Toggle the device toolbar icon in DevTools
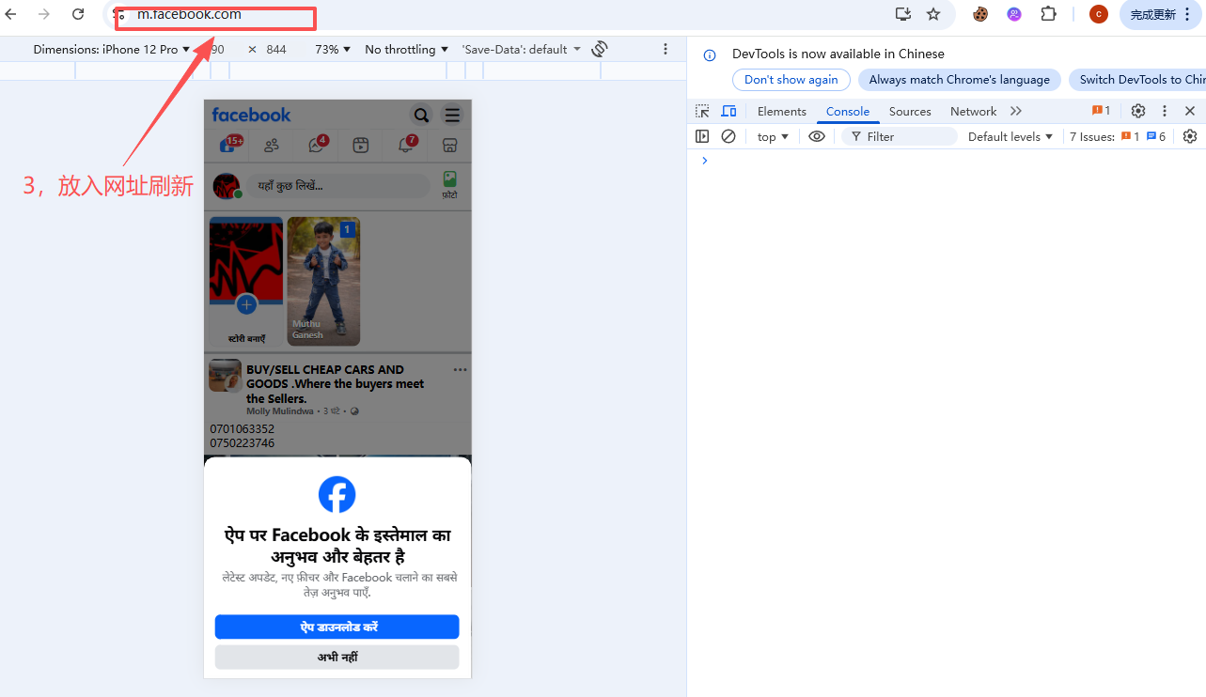This screenshot has width=1206, height=697. [x=728, y=111]
